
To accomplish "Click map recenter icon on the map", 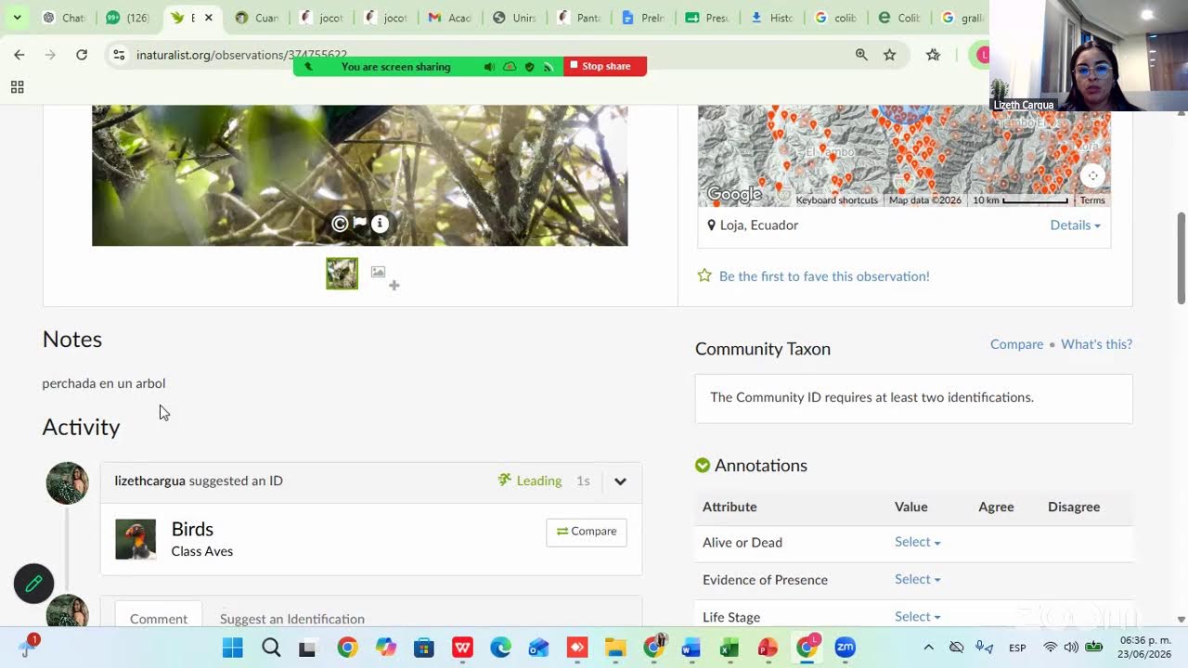I will pos(1092,175).
